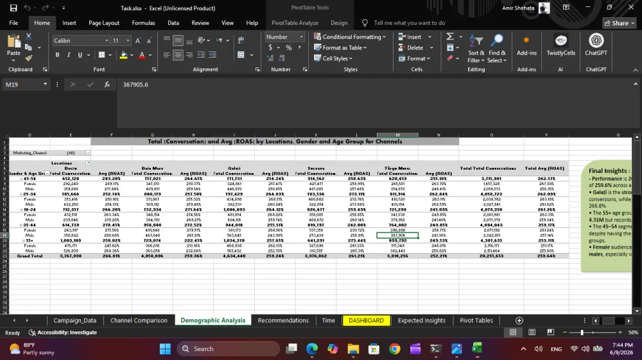Open the font size 11 dropdown
The image size is (642, 360).
coord(128,40)
